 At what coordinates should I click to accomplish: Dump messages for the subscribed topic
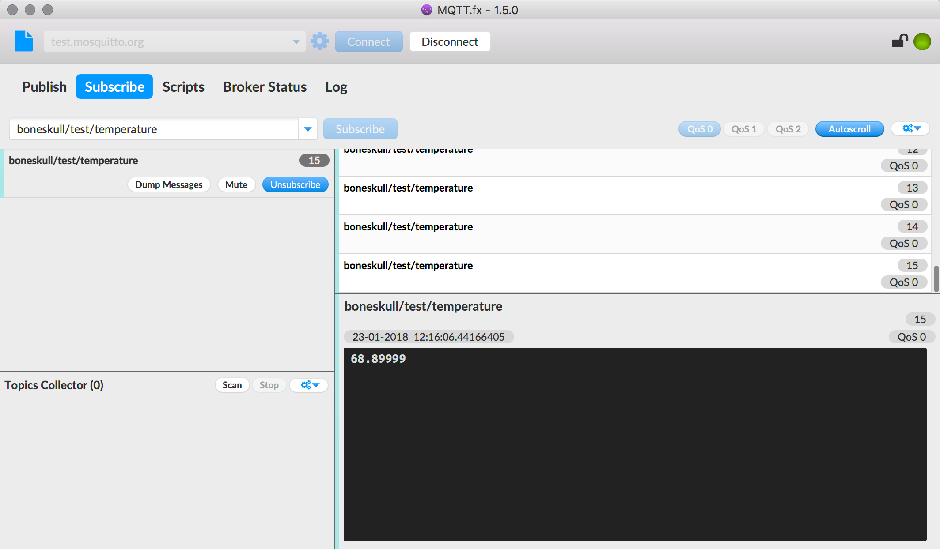pos(169,184)
